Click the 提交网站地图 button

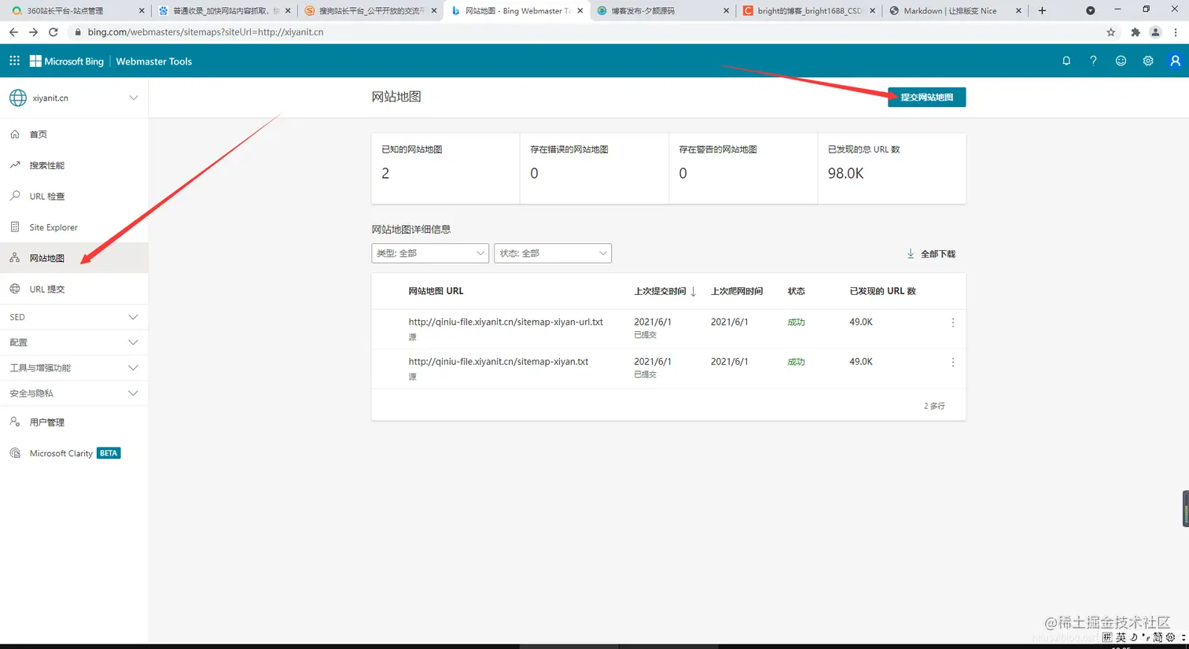click(x=926, y=97)
